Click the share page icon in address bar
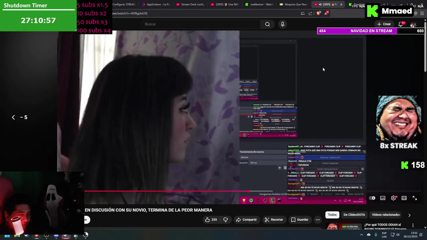This screenshot has height=240, width=427. pyautogui.click(x=310, y=13)
